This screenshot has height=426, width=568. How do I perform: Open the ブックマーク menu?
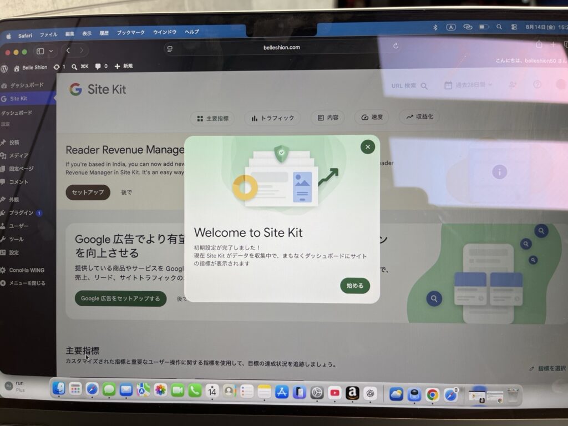(x=131, y=33)
